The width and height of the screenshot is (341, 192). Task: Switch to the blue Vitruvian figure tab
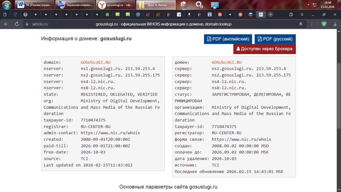210,14
